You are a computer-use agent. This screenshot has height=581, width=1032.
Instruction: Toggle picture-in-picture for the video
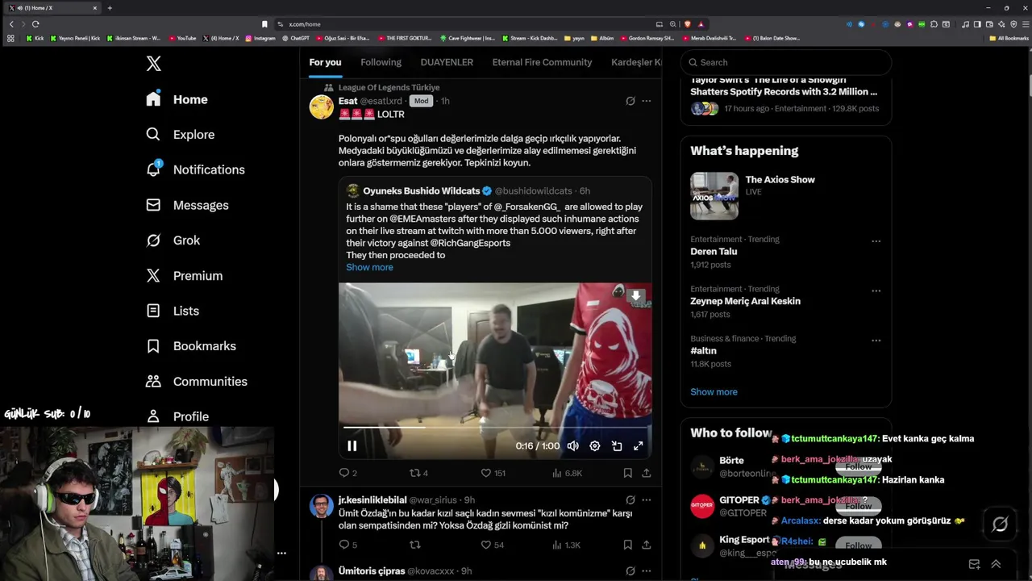click(617, 446)
